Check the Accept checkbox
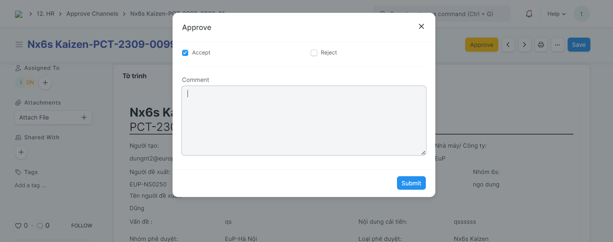Screen dimensions: 613x242 coord(185,53)
